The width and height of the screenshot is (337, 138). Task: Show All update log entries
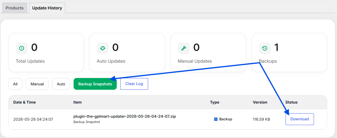coord(15,84)
